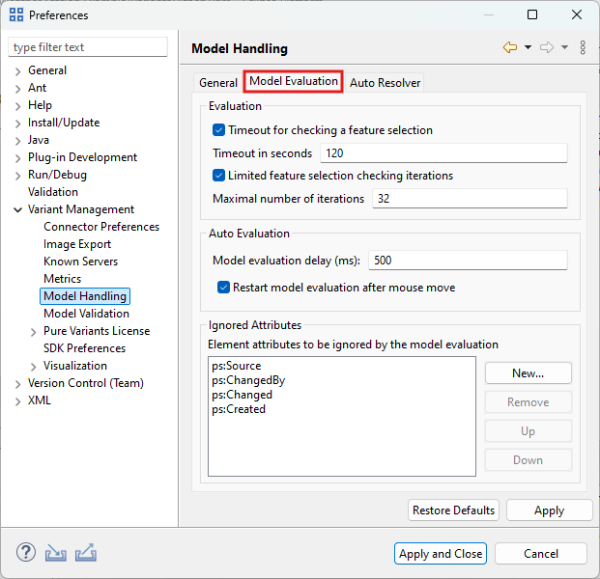This screenshot has width=600, height=579.
Task: Click the Timeout in seconds input field
Action: click(x=443, y=153)
